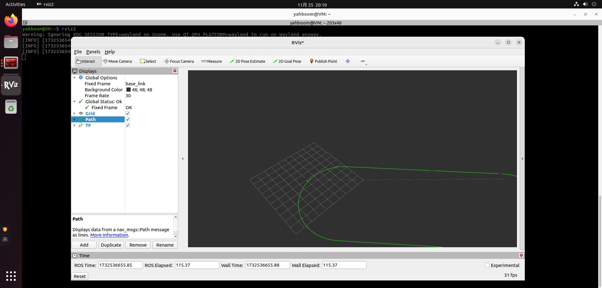602x288 pixels.
Task: Collapse the Global Status tree node
Action: coord(74,102)
